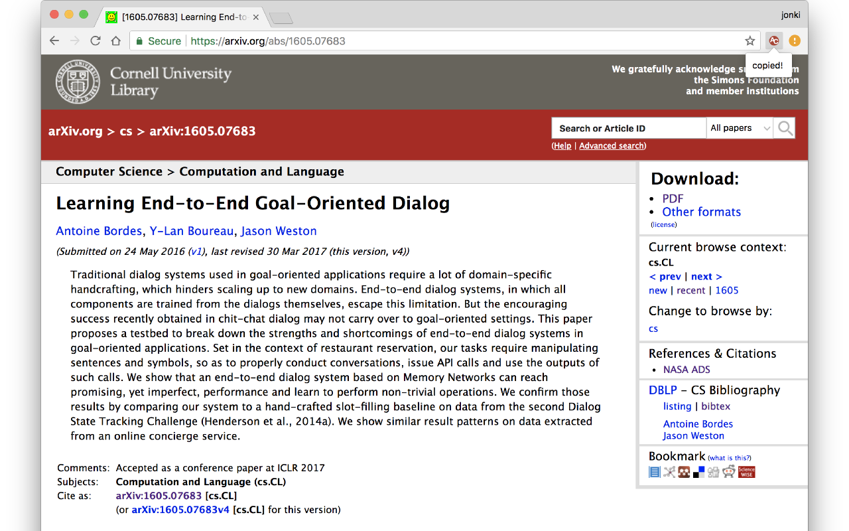Click the browser home icon

116,40
